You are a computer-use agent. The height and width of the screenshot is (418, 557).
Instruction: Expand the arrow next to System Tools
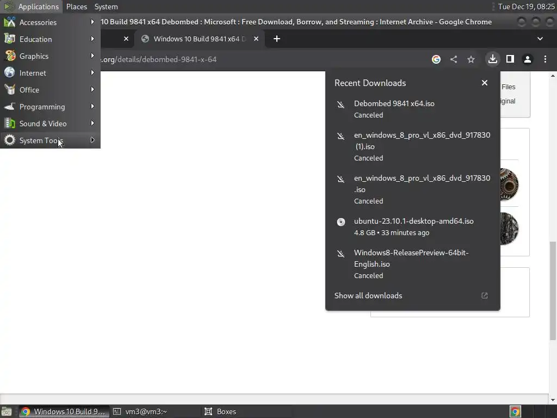tap(92, 140)
